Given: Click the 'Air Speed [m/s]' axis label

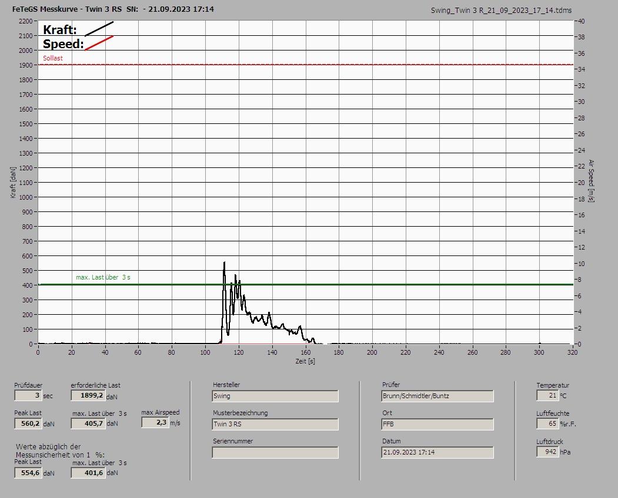Looking at the screenshot, I should (x=591, y=181).
